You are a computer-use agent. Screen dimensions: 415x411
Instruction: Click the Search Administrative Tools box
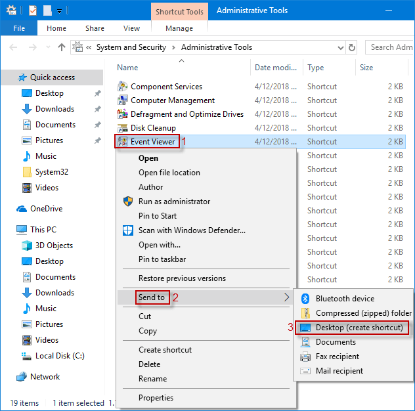[x=390, y=47]
